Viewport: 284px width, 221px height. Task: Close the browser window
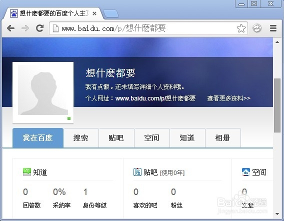point(270,4)
